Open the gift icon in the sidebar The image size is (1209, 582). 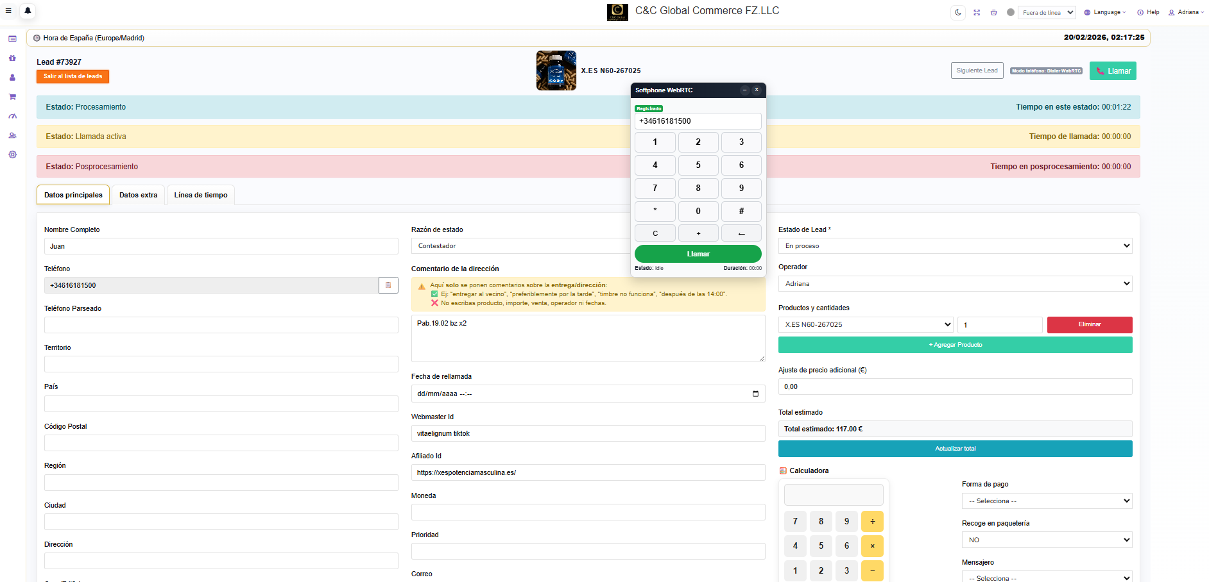pos(12,58)
